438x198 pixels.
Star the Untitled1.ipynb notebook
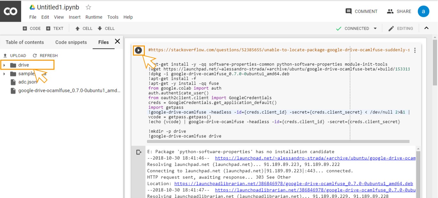tap(88, 7)
